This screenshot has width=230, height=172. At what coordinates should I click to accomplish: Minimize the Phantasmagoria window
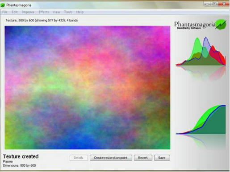click(x=207, y=4)
